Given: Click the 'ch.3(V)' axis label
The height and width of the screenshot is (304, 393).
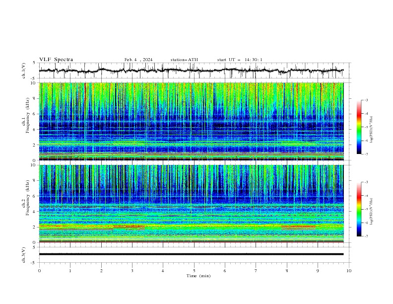Looking at the screenshot, I should pos(24,255).
